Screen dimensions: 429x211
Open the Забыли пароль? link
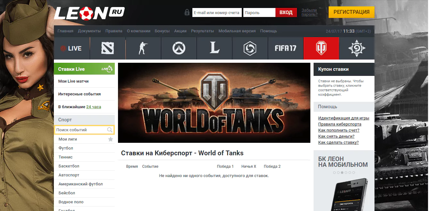tap(309, 12)
